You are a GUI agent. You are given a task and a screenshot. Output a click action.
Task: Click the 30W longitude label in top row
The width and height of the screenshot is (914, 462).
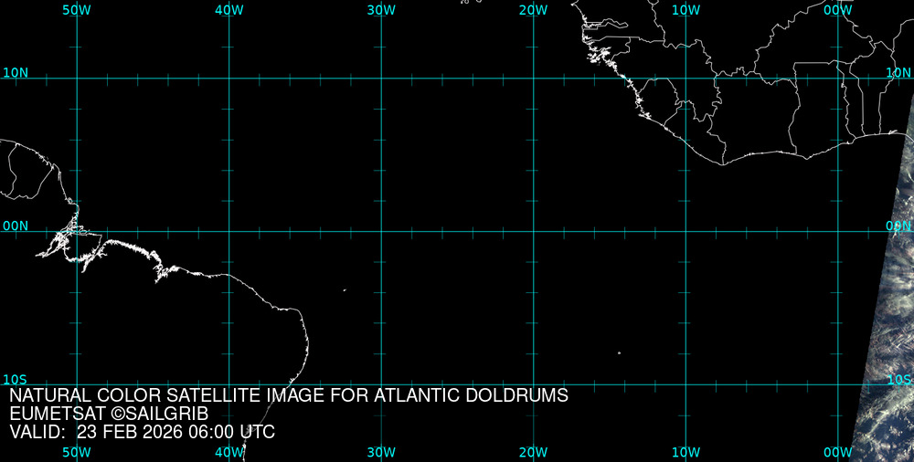(381, 9)
